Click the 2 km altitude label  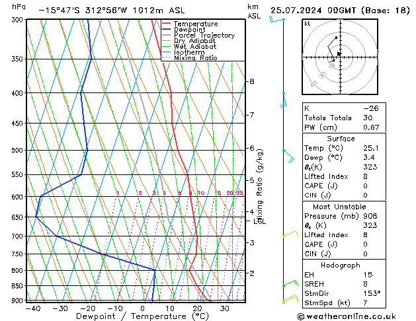(251, 273)
